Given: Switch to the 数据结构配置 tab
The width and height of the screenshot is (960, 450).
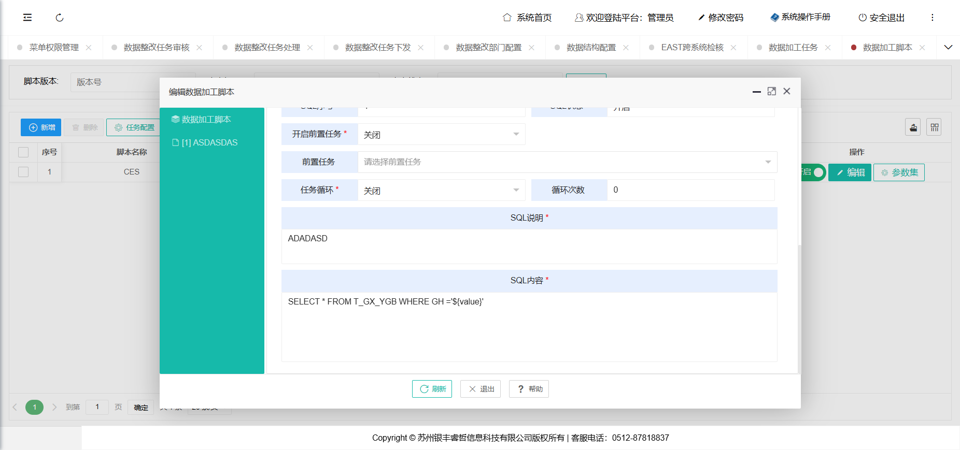Looking at the screenshot, I should point(591,48).
